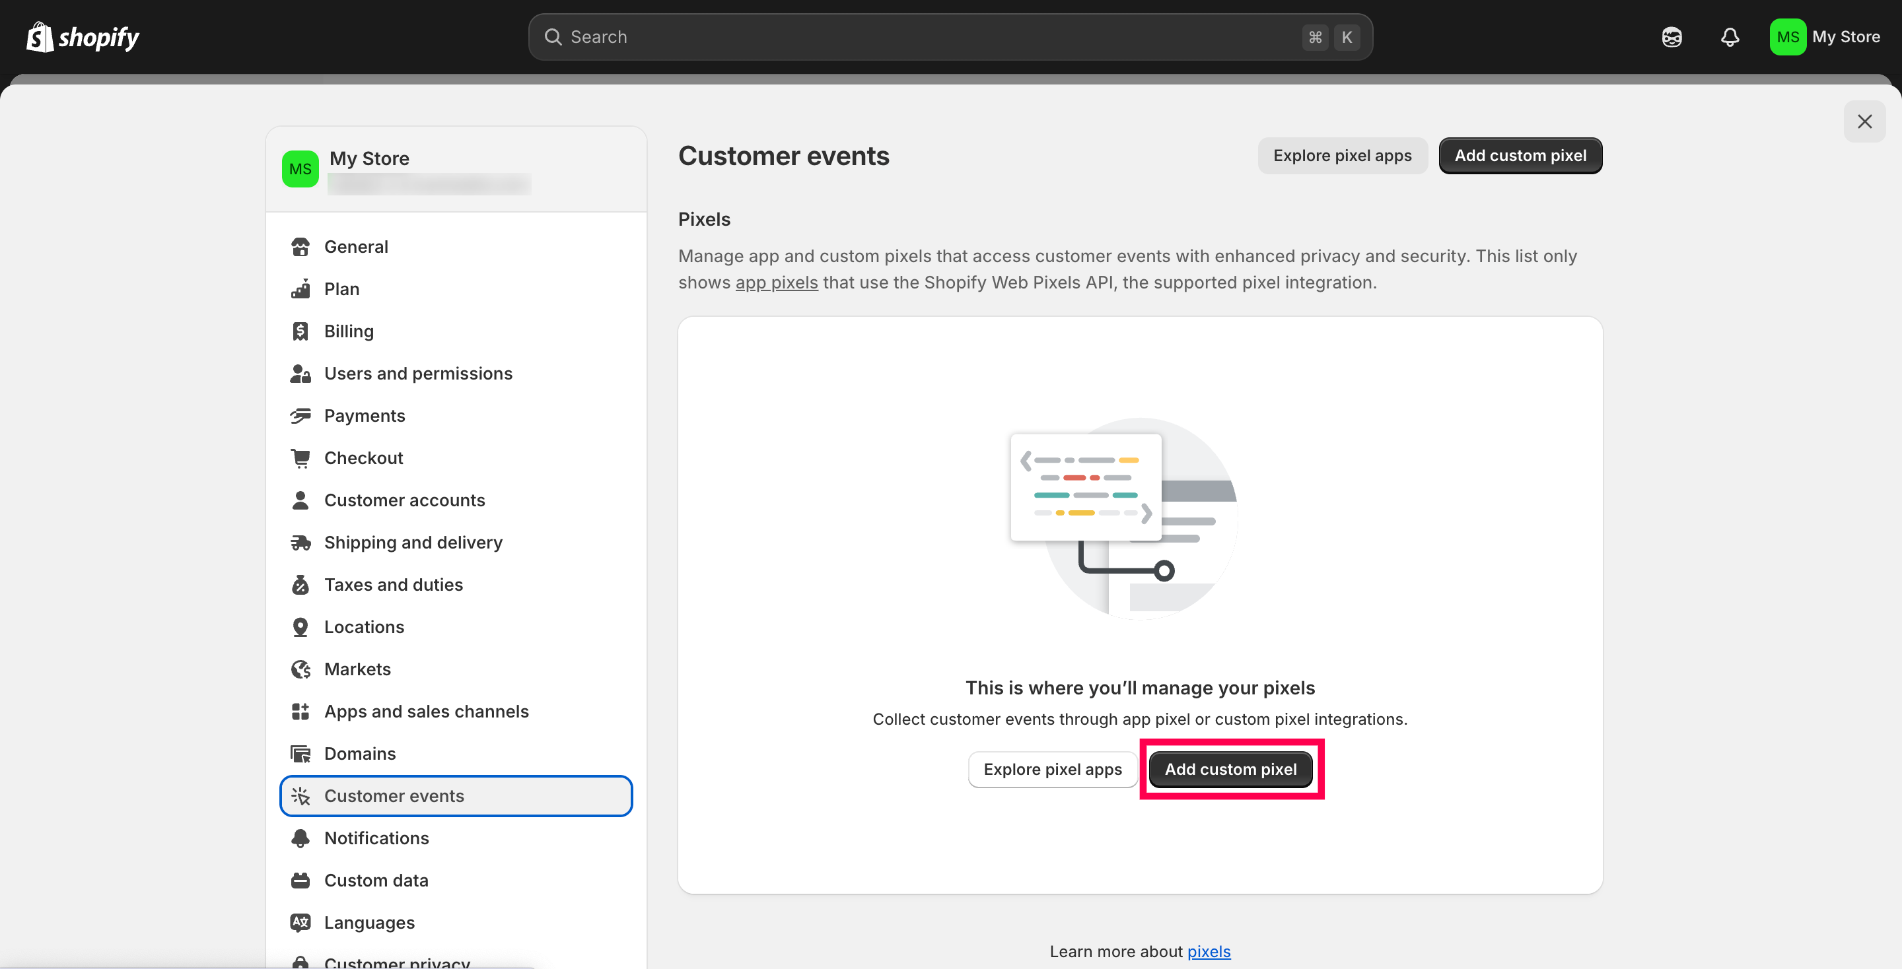This screenshot has width=1902, height=969.
Task: Click Explore pixel apps in the header
Action: tap(1341, 156)
